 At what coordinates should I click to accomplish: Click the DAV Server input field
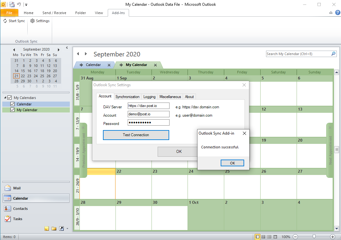(149, 106)
